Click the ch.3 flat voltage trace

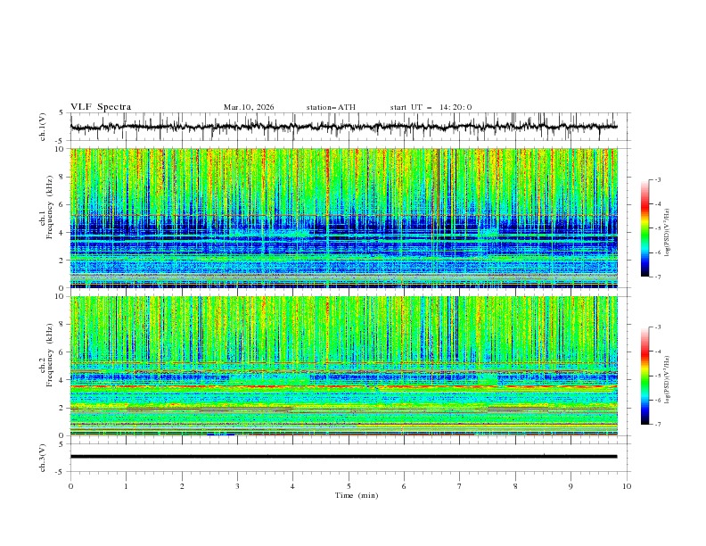(343, 457)
